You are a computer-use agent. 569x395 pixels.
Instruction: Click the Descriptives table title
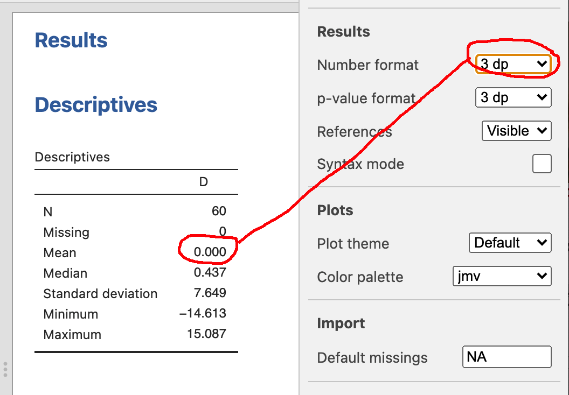point(72,157)
